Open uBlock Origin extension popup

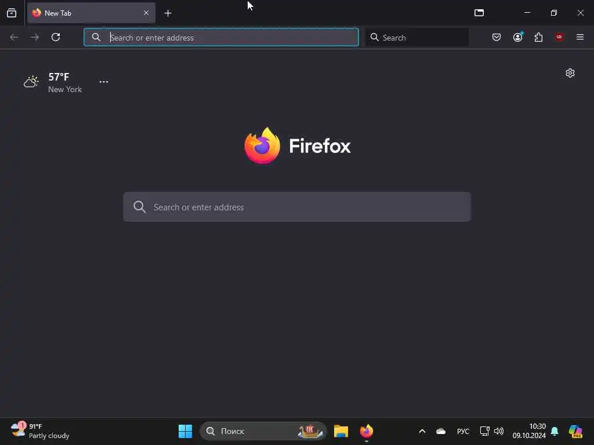point(559,37)
